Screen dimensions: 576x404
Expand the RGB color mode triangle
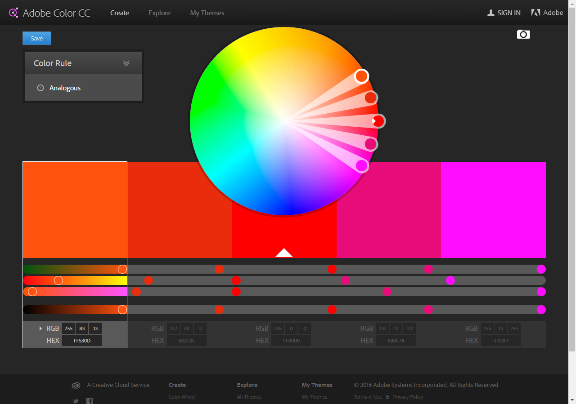point(40,329)
